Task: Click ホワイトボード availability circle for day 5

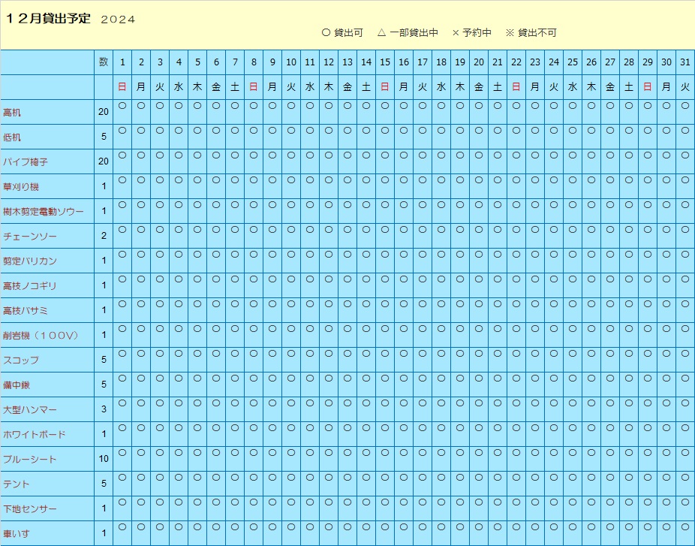Action: (197, 428)
